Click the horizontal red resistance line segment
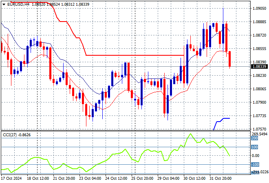This screenshot has height=183, width=269. (x=135, y=55)
